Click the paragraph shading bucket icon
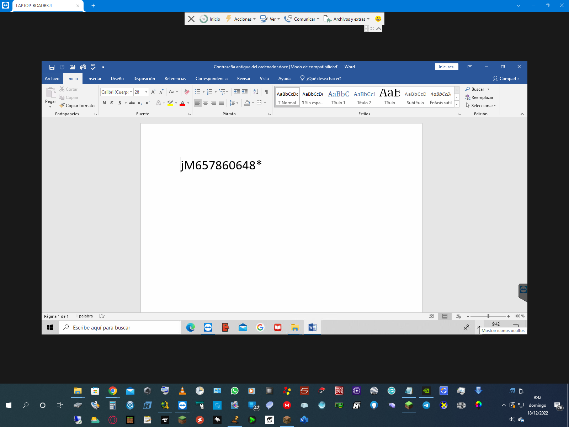Viewport: 569px width, 427px height. pyautogui.click(x=247, y=103)
